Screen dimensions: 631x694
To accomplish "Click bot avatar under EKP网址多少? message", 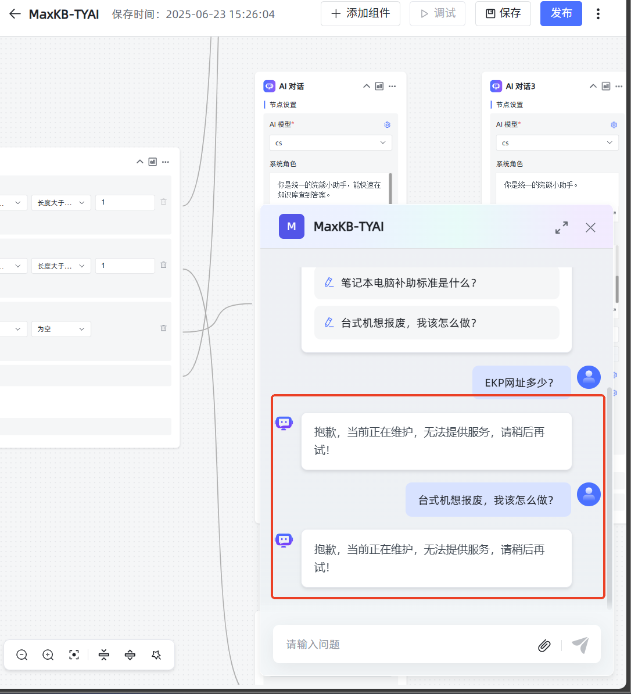I will (284, 423).
